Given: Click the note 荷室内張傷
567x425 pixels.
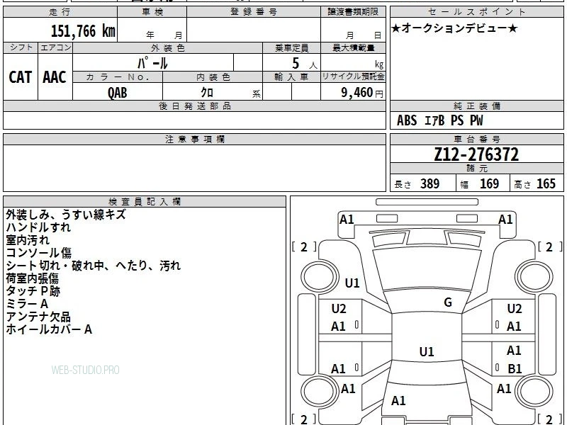Looking at the screenshot, I should pyautogui.click(x=32, y=278).
